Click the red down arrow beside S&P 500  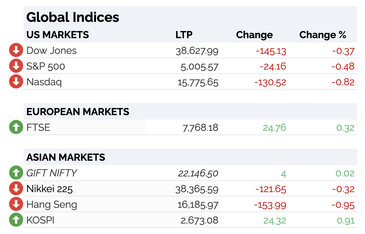tap(16, 66)
